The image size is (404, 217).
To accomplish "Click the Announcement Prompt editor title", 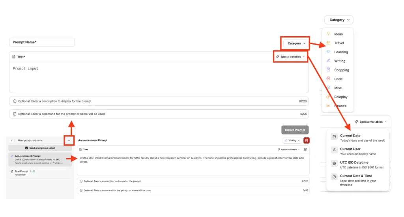I will 93,140.
